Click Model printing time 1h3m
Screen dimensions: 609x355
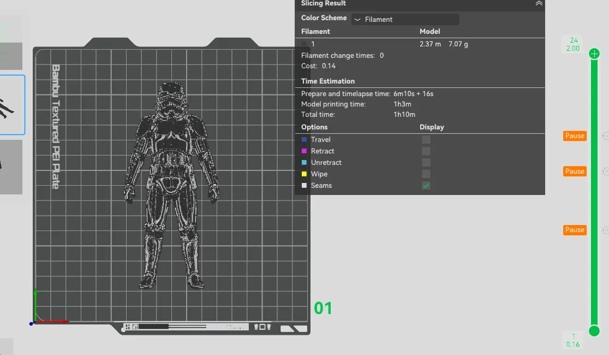tap(402, 104)
